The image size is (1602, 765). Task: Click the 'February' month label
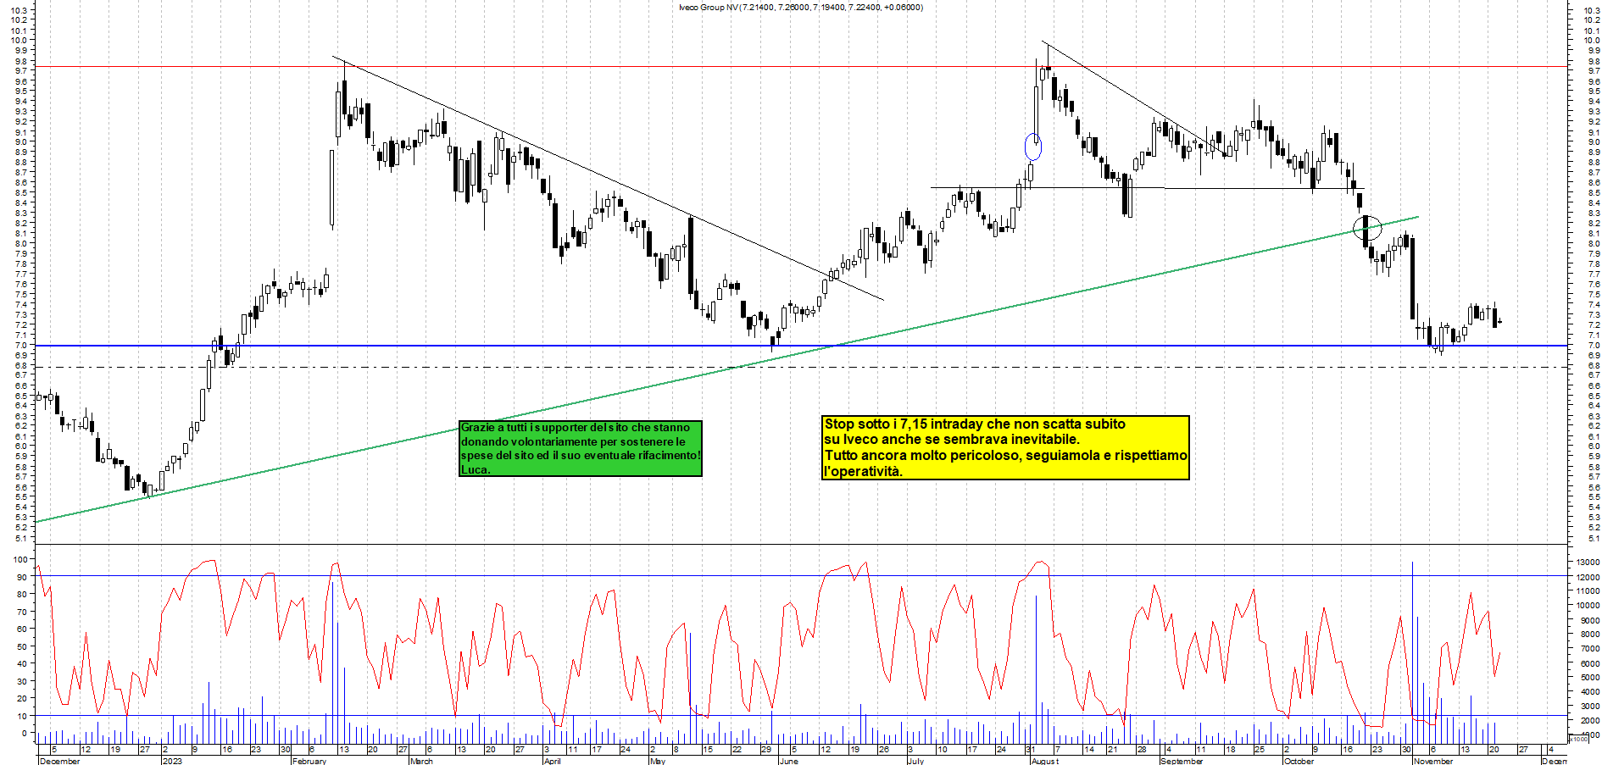(x=309, y=761)
